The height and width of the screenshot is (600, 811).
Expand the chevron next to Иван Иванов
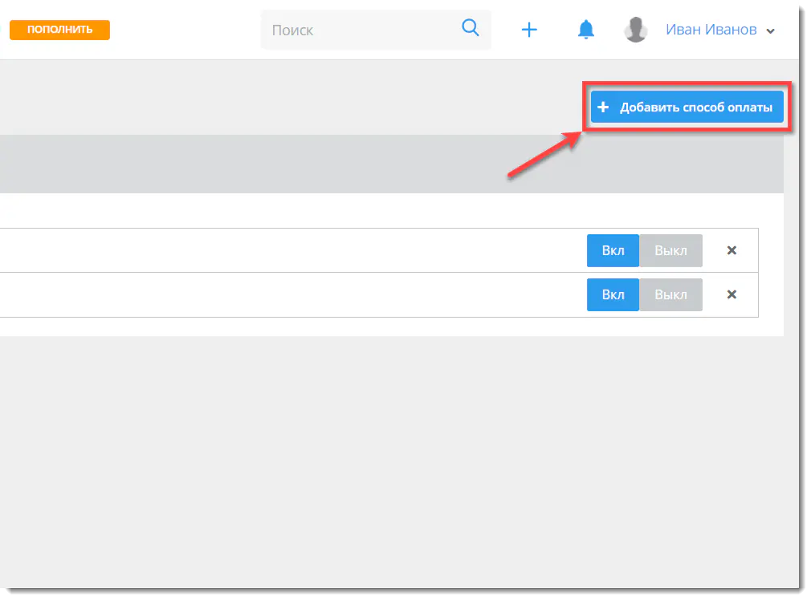[771, 31]
